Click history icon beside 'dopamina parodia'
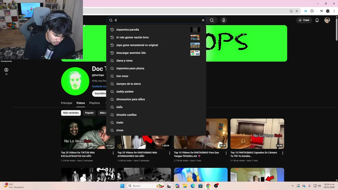Image resolution: width=338 pixels, height=190 pixels. point(112,30)
